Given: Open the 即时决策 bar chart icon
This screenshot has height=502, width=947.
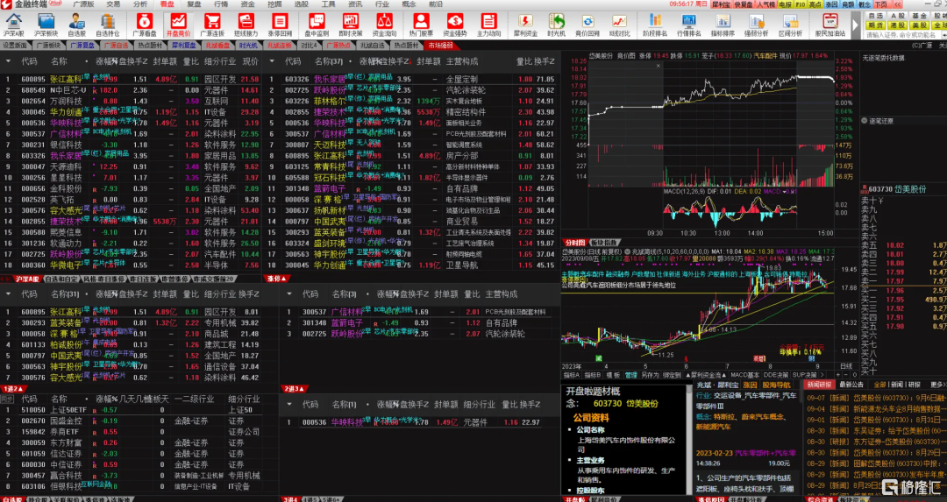Looking at the screenshot, I should pyautogui.click(x=350, y=23).
